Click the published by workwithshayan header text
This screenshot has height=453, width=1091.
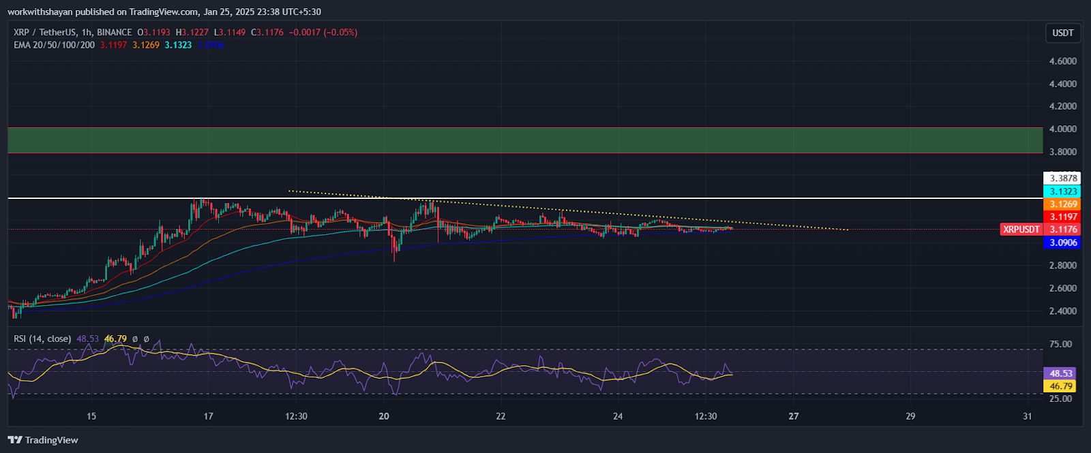point(164,12)
